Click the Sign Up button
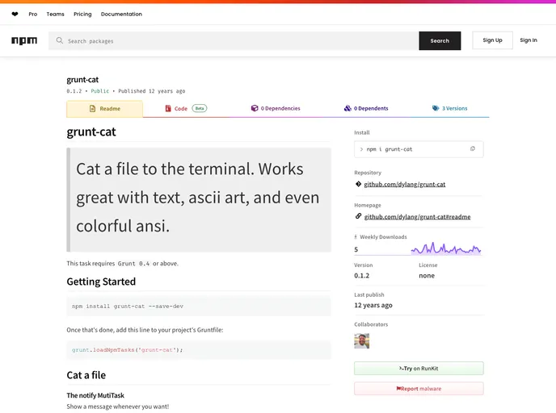 tap(492, 40)
